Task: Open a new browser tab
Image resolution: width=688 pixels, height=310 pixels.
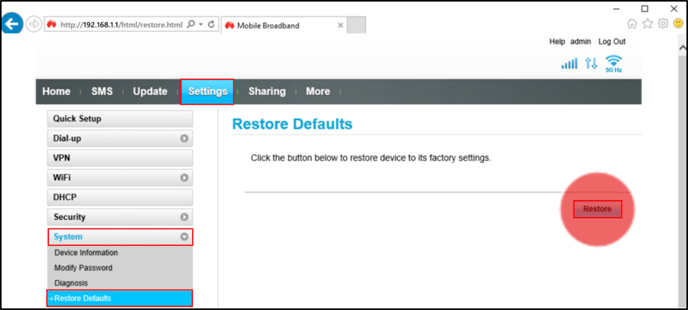Action: point(357,25)
